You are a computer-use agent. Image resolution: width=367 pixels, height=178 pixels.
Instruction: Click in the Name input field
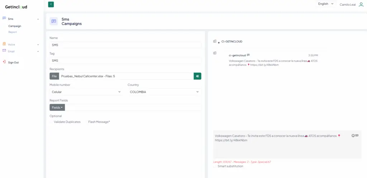pos(125,45)
